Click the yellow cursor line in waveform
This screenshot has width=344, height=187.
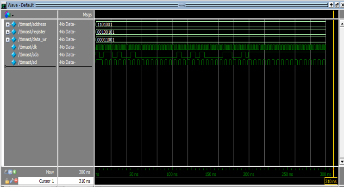(333, 92)
